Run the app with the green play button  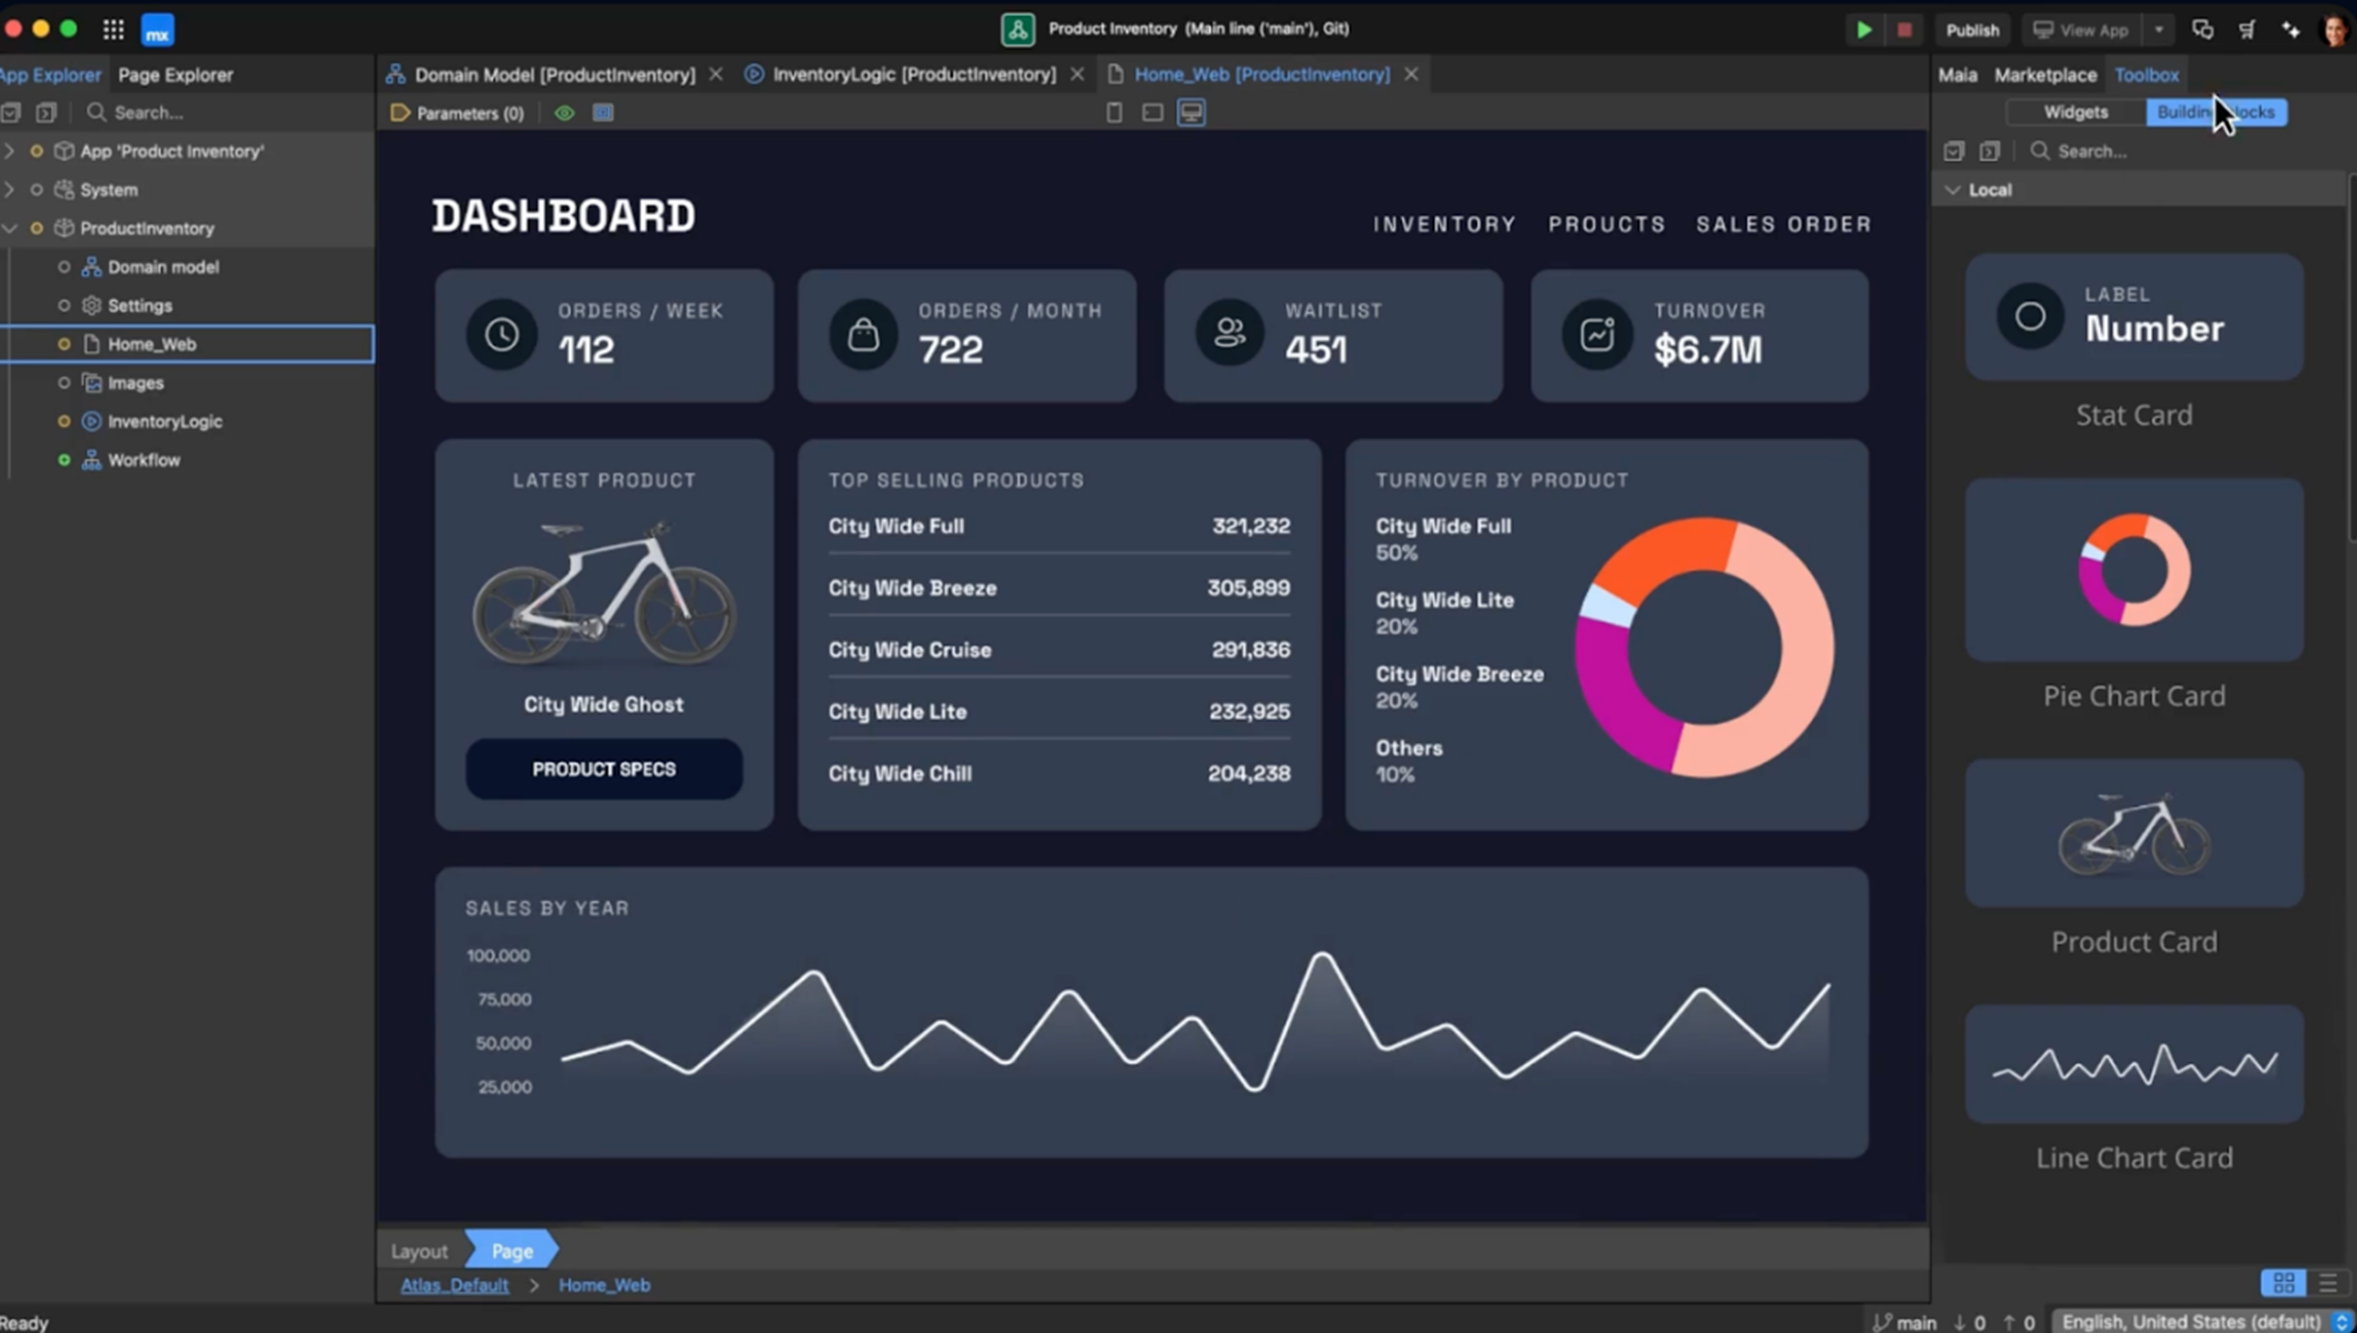1864,29
